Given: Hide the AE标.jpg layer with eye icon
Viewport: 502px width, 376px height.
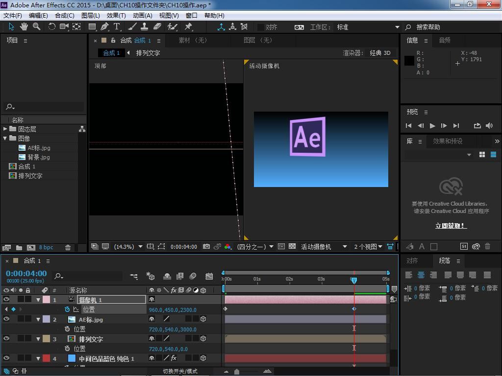Looking at the screenshot, I should click(6, 319).
